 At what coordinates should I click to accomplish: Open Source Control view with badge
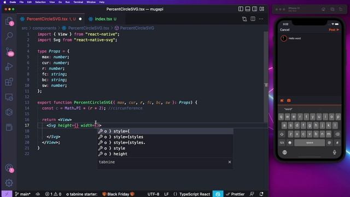tap(9, 51)
